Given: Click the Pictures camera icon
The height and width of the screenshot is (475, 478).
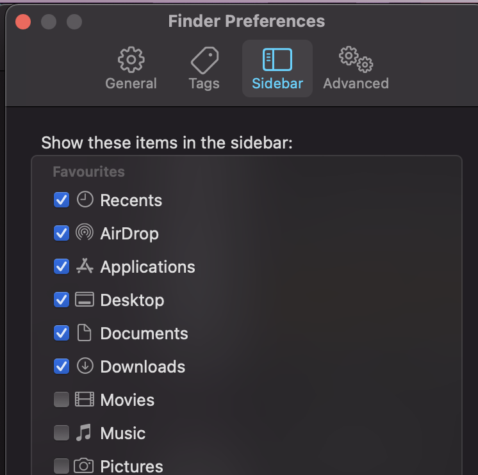Looking at the screenshot, I should tap(84, 465).
